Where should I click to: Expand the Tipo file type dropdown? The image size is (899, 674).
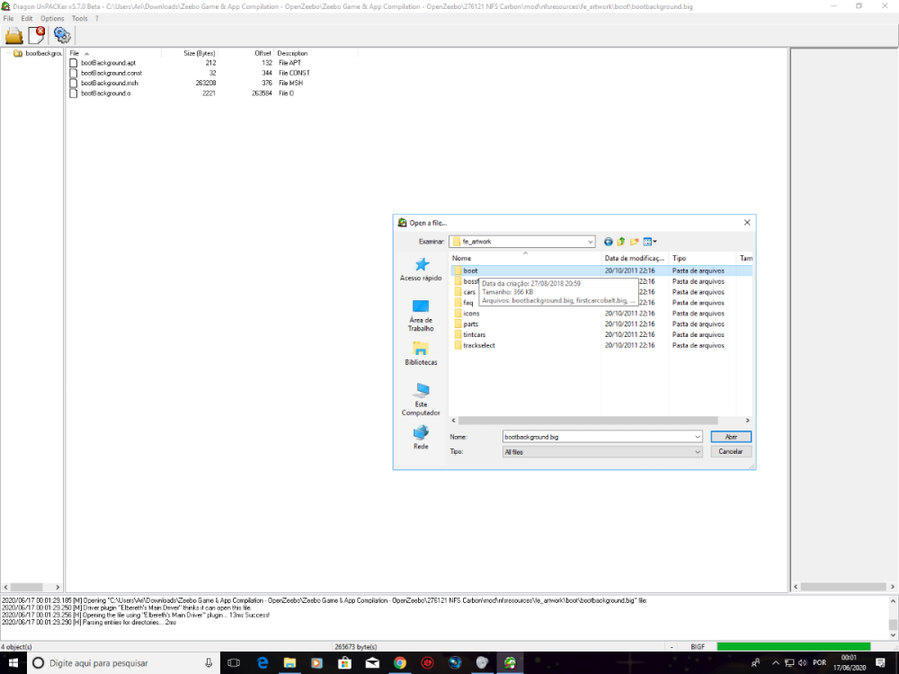click(698, 452)
